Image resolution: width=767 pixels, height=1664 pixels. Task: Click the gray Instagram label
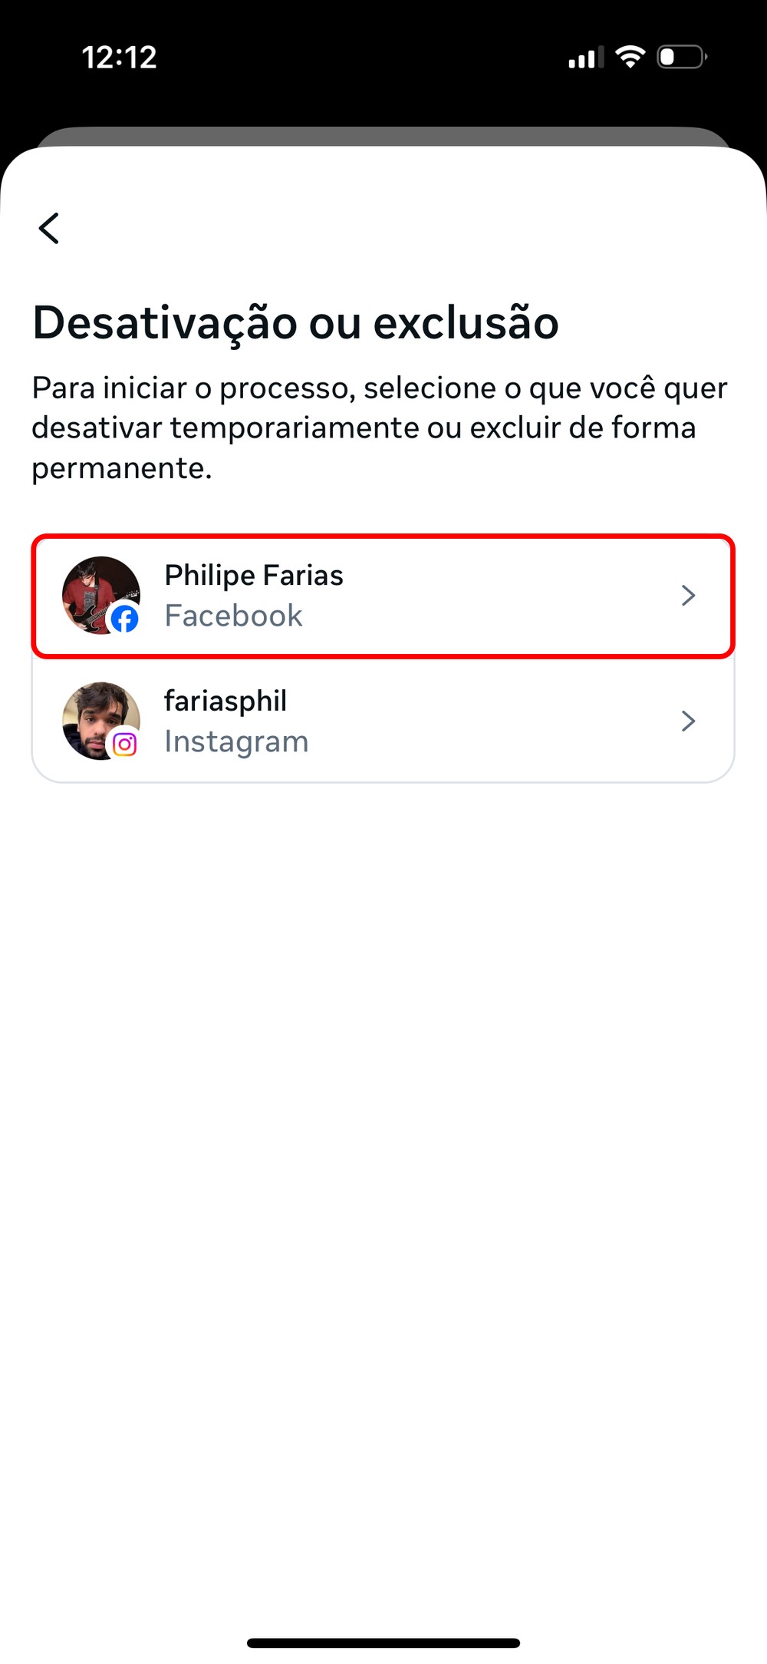click(236, 741)
